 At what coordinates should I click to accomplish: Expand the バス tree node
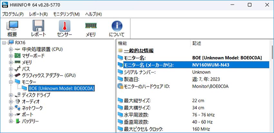[x=11, y=69]
